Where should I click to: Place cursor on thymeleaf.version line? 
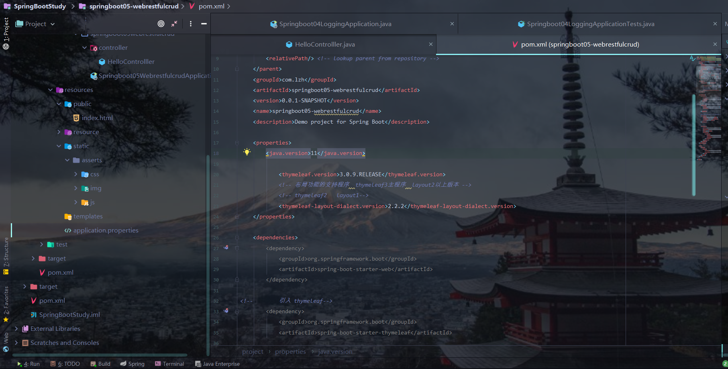(x=362, y=174)
